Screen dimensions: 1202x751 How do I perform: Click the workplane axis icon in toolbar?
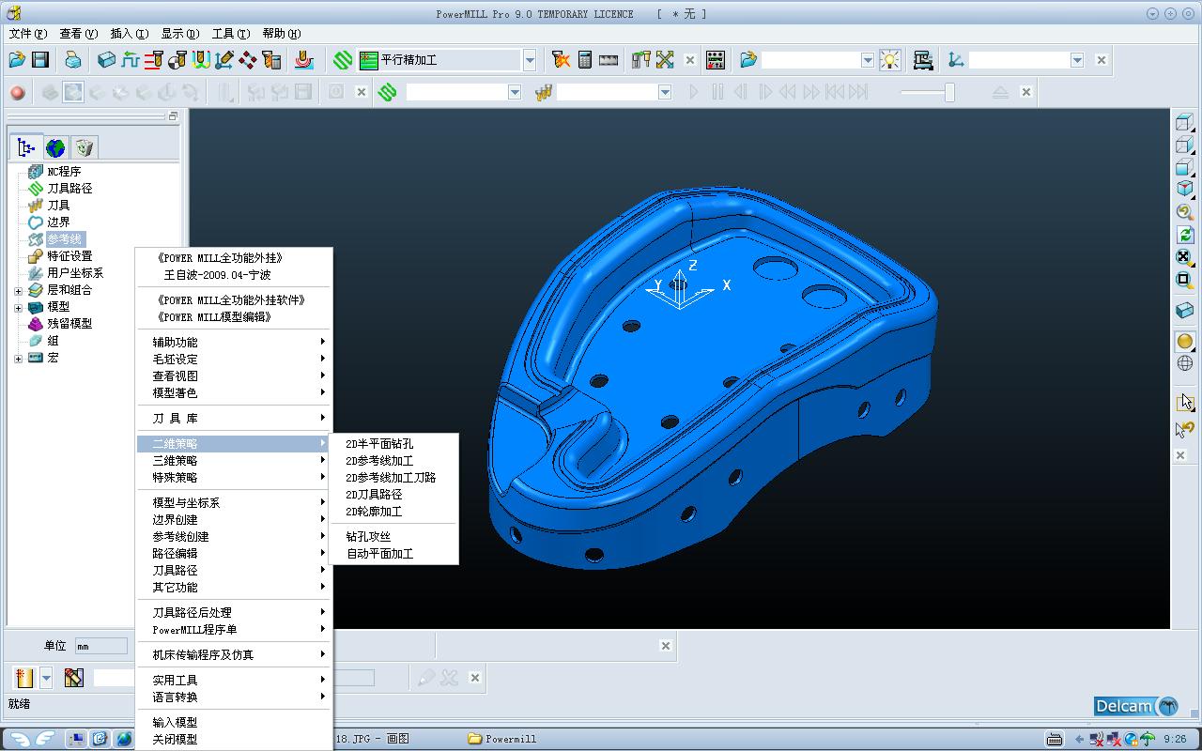956,60
